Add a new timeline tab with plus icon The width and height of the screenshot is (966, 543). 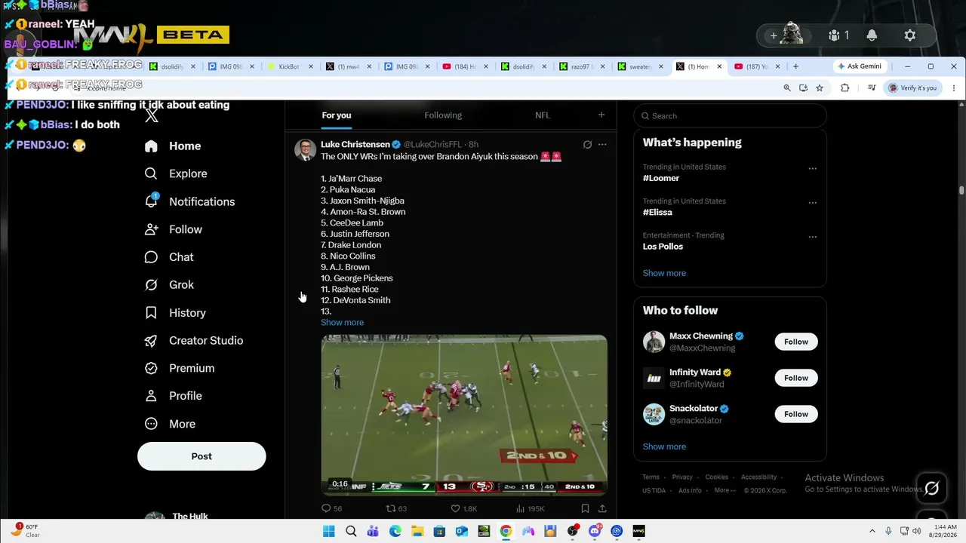(x=601, y=115)
